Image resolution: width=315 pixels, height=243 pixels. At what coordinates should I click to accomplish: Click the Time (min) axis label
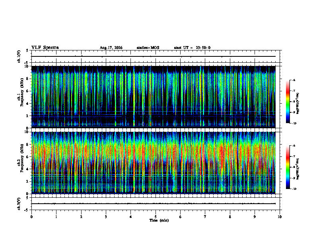point(159,220)
